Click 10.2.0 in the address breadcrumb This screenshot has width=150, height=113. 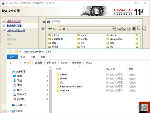89,63
